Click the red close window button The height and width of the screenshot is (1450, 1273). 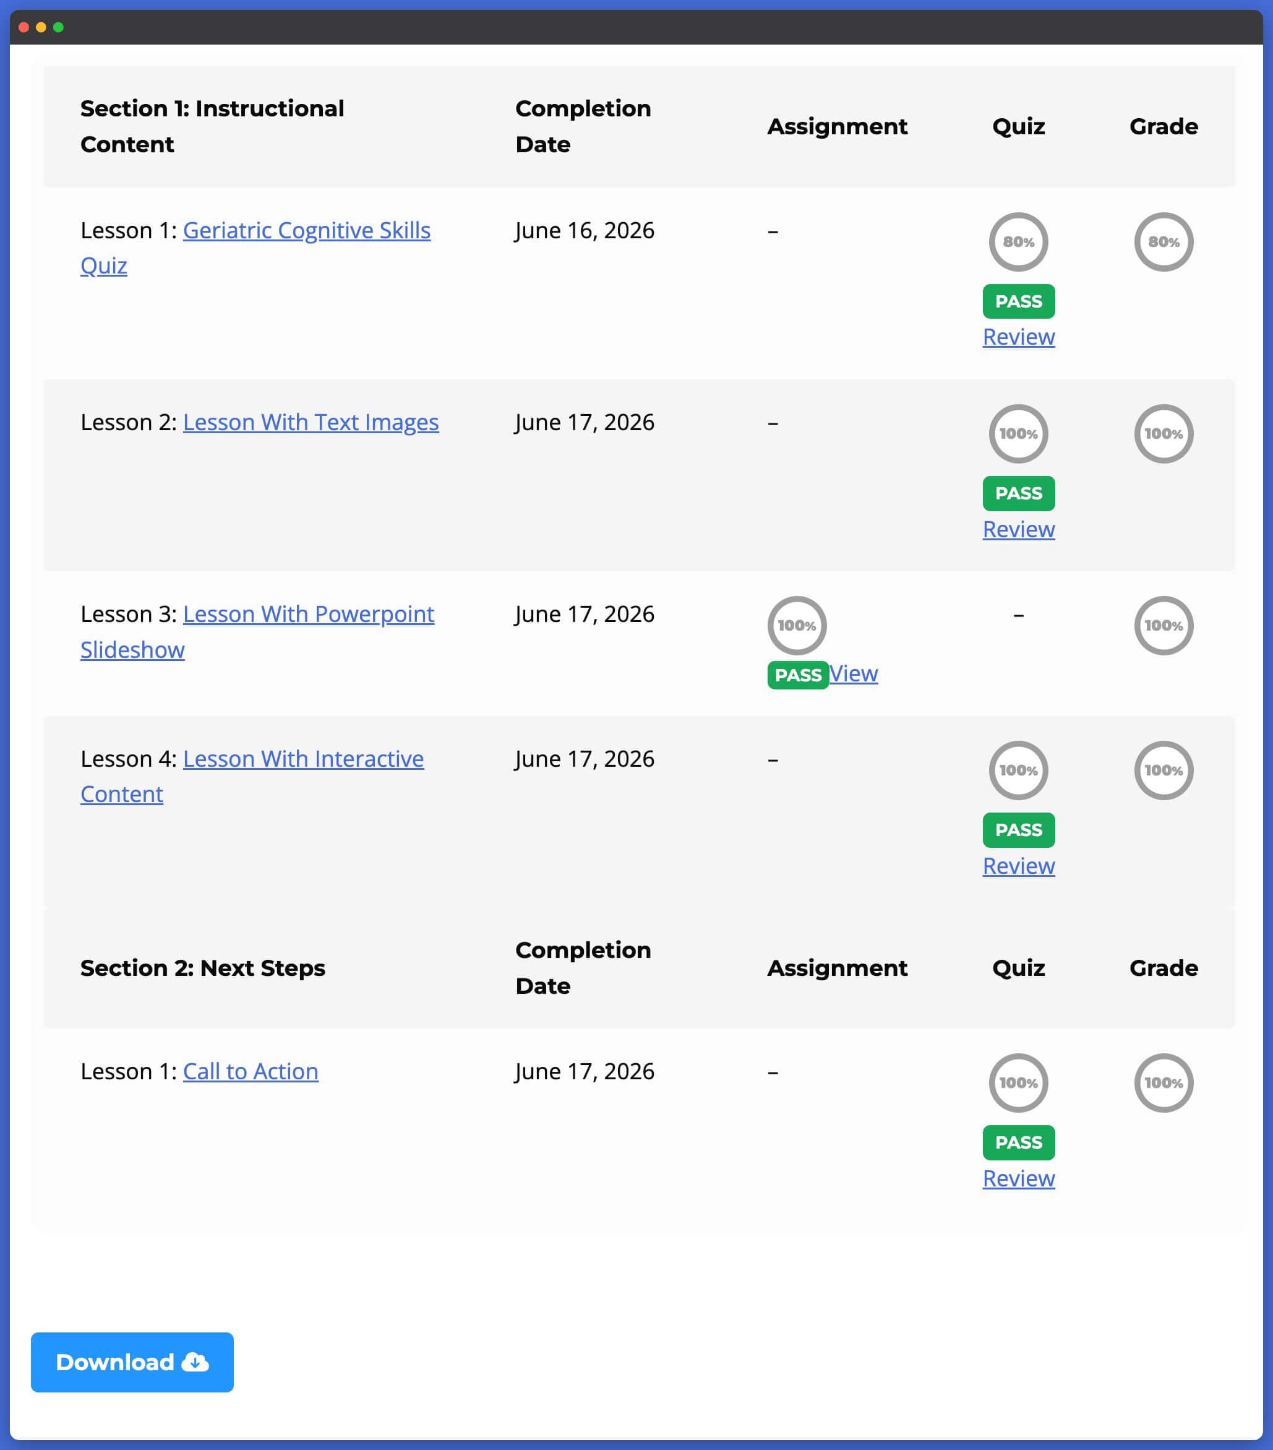pyautogui.click(x=24, y=27)
